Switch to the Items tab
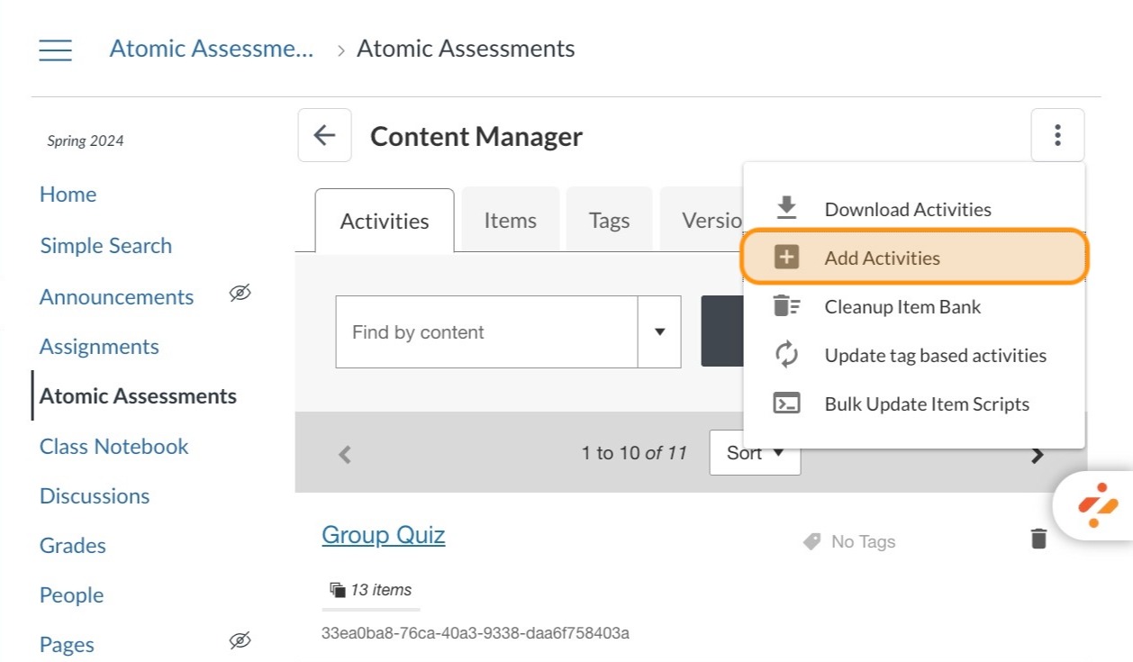The width and height of the screenshot is (1133, 662). pyautogui.click(x=510, y=220)
